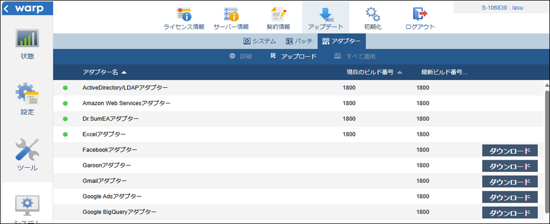
Task: Select the Facebookアダプター name text
Action: click(x=110, y=150)
